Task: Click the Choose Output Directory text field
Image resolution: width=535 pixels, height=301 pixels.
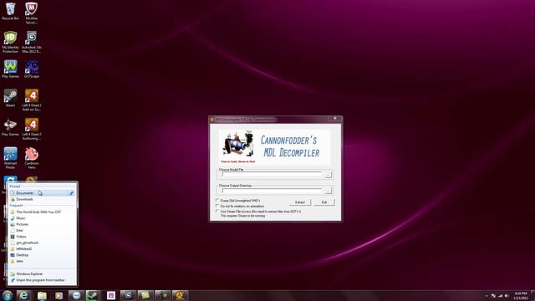Action: (272, 191)
